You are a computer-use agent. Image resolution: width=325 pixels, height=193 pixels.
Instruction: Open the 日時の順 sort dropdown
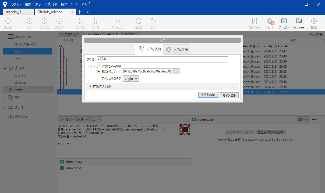tap(131, 34)
